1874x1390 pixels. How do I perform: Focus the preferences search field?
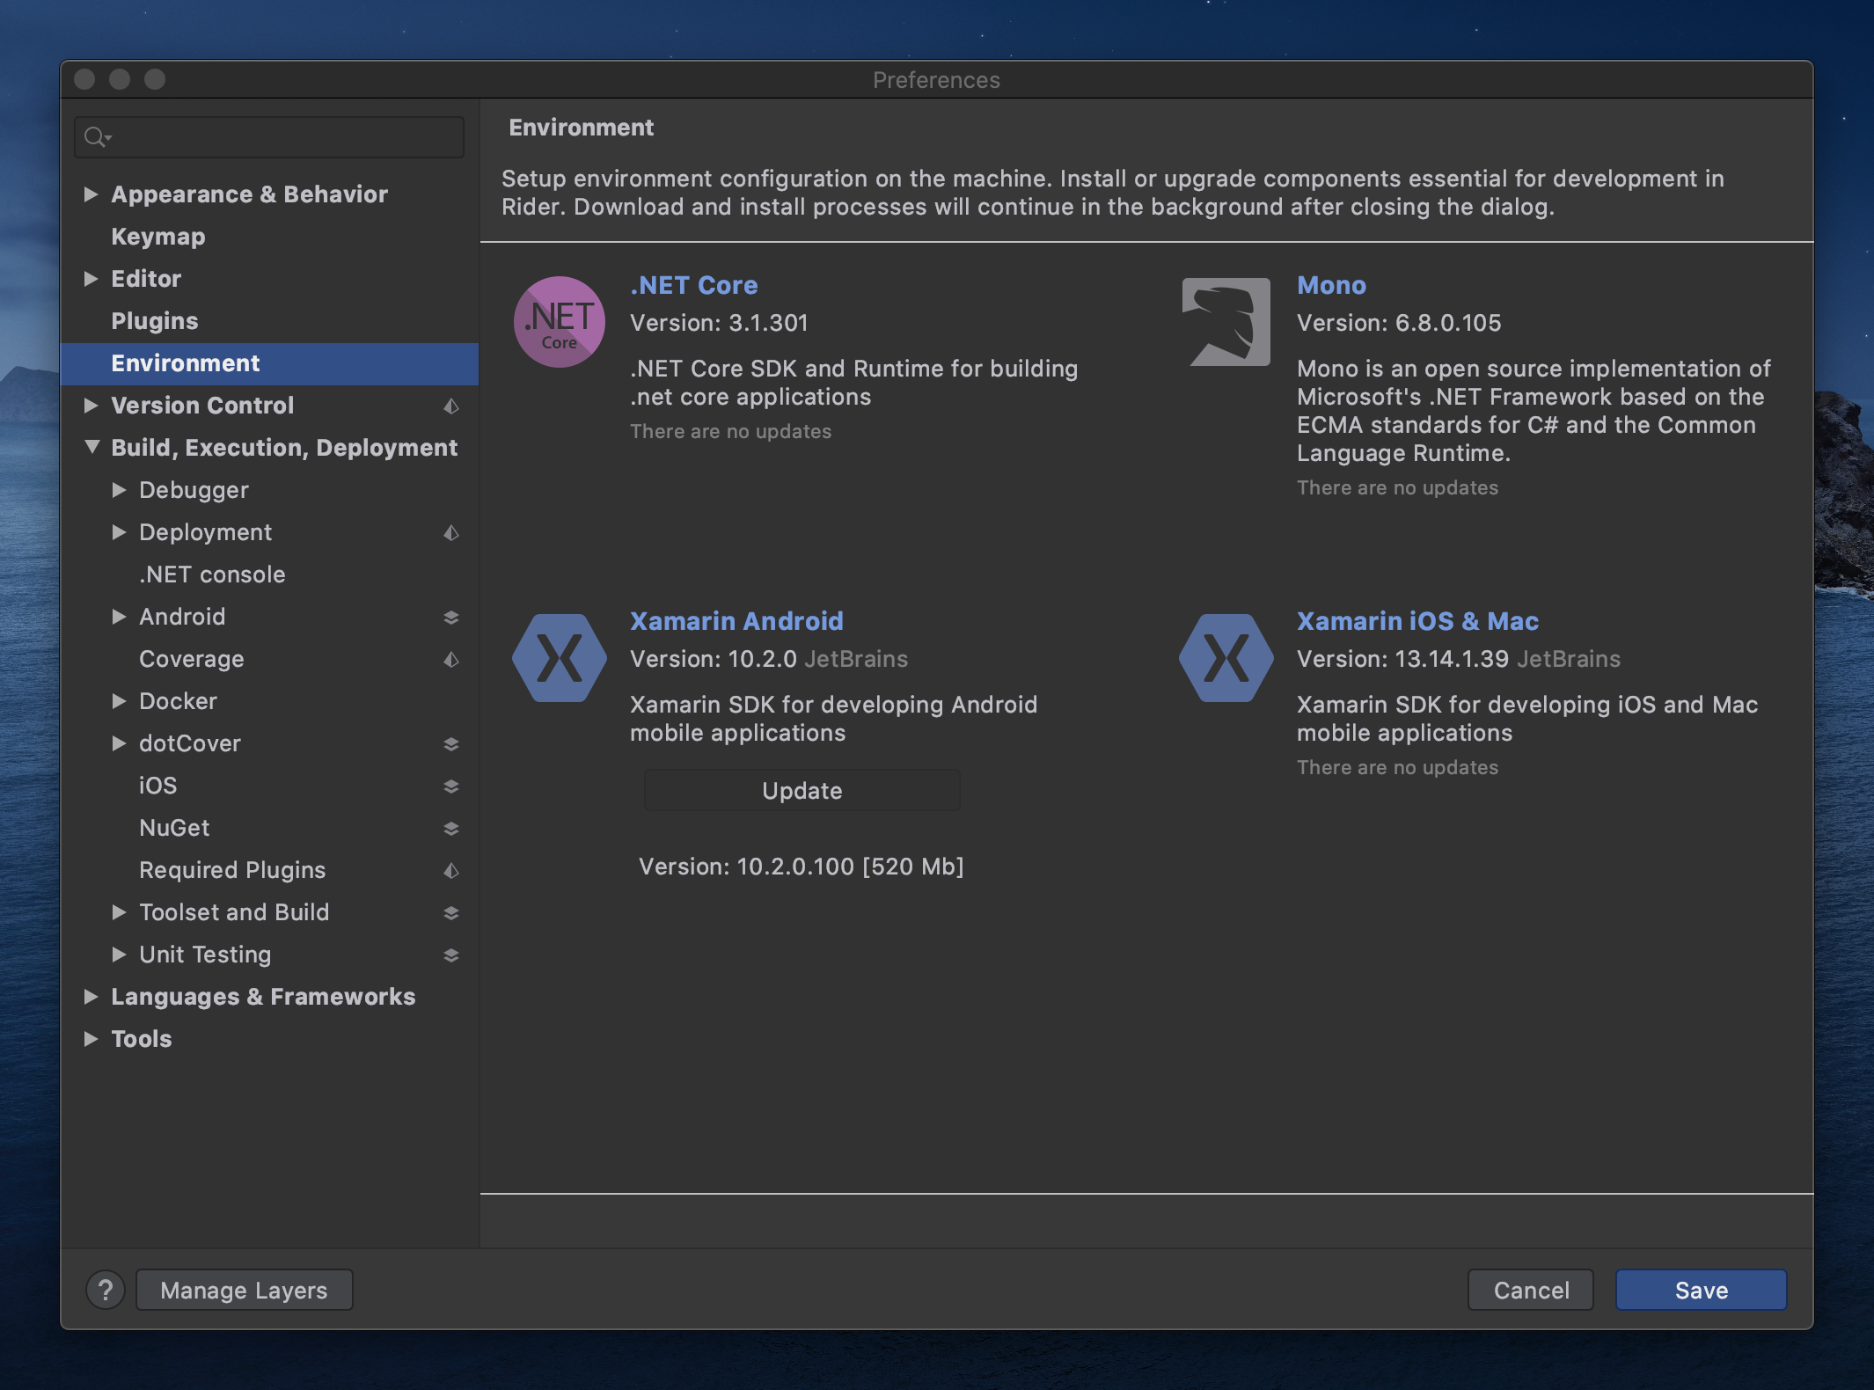pos(269,137)
